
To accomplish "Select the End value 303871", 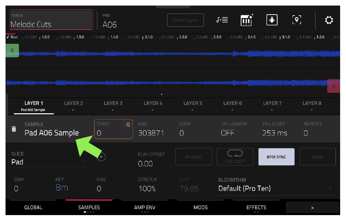I will tap(151, 133).
